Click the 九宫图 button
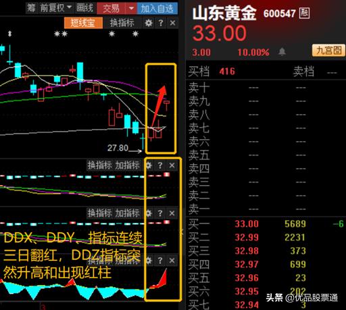 pyautogui.click(x=328, y=51)
